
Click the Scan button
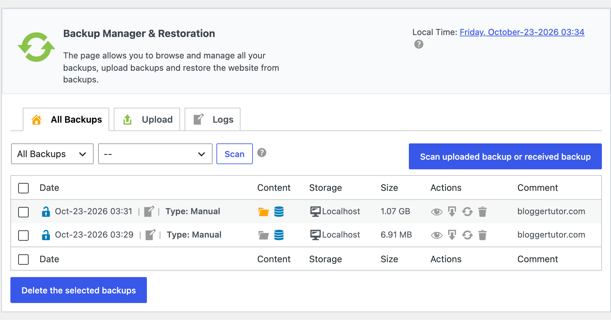pyautogui.click(x=235, y=154)
